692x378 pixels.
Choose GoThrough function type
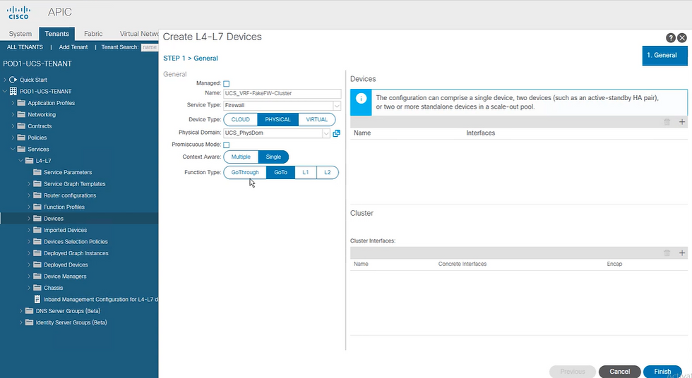point(245,172)
